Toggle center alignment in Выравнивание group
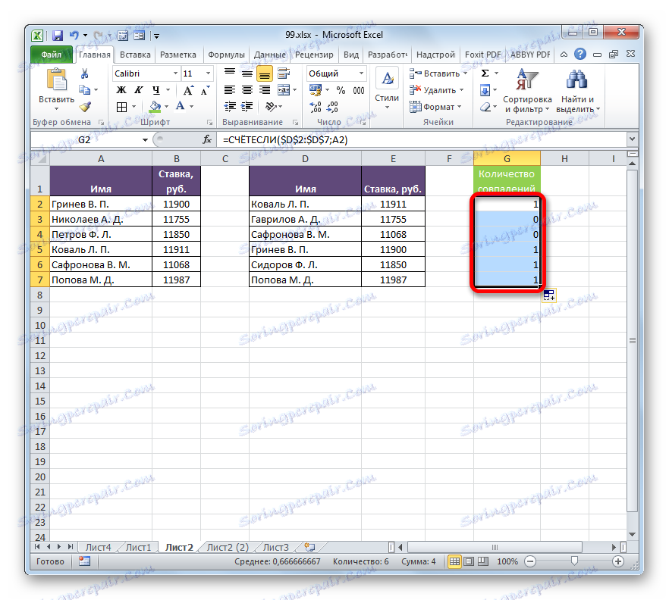 click(x=246, y=90)
